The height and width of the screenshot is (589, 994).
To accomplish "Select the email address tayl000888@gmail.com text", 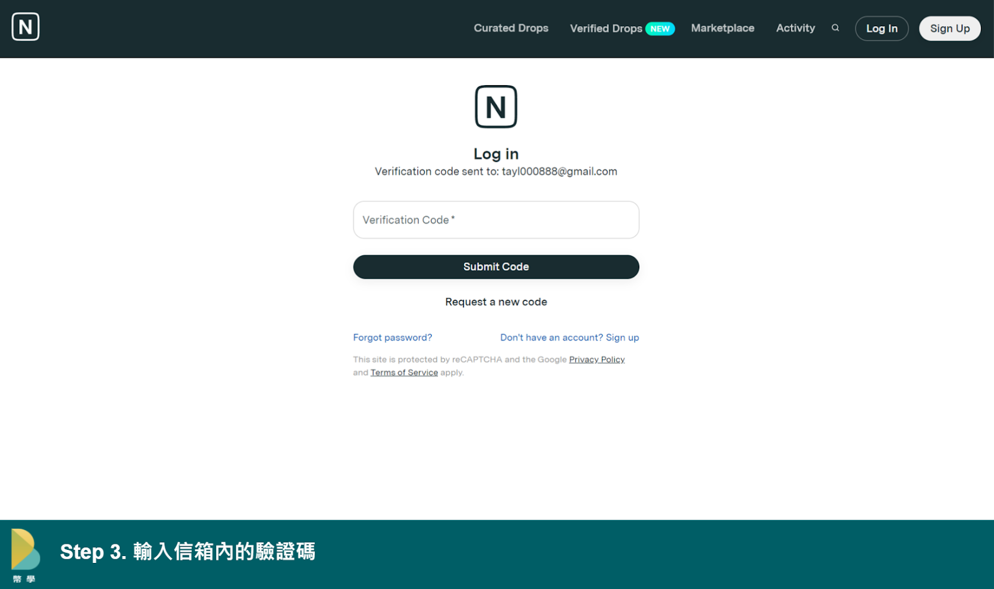I will tap(560, 171).
